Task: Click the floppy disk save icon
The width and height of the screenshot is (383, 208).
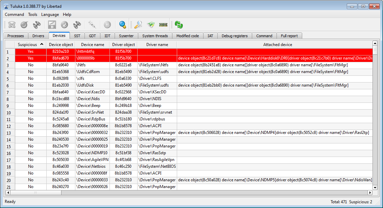Action: (52, 25)
